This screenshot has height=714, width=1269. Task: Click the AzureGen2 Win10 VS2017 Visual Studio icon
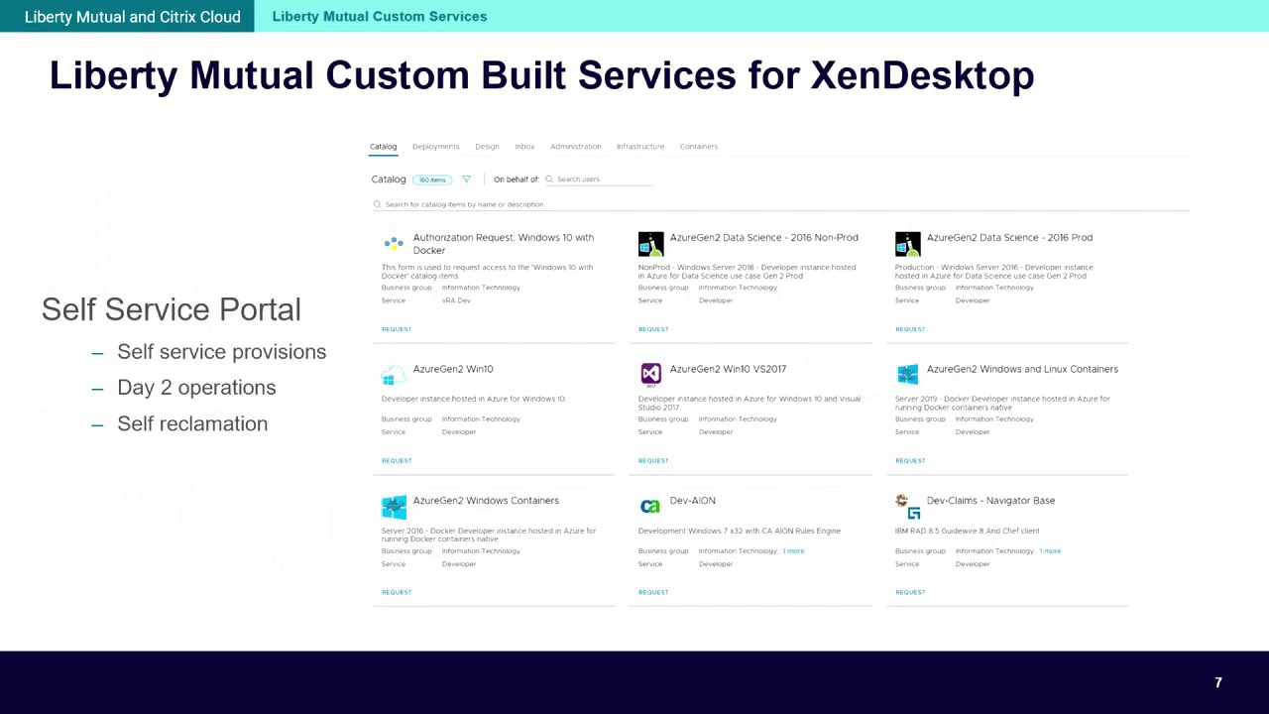click(x=650, y=374)
